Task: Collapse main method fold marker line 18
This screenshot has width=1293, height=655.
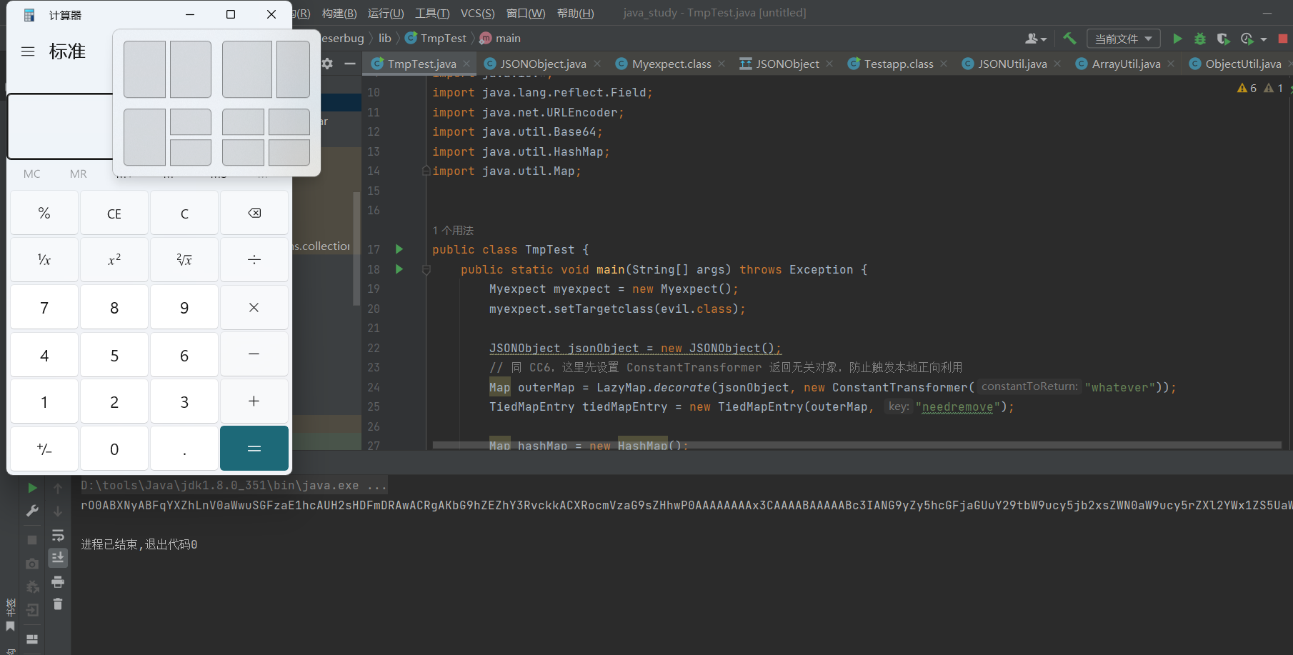Action: (426, 269)
